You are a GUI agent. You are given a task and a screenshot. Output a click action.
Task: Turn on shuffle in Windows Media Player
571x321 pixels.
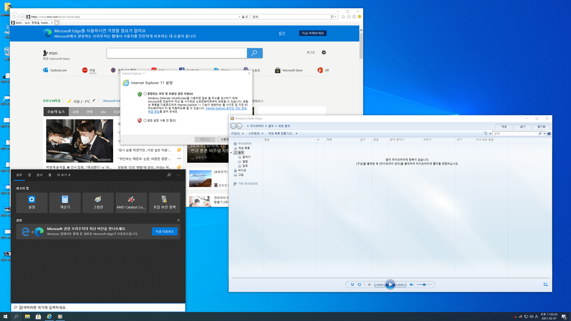coord(352,285)
